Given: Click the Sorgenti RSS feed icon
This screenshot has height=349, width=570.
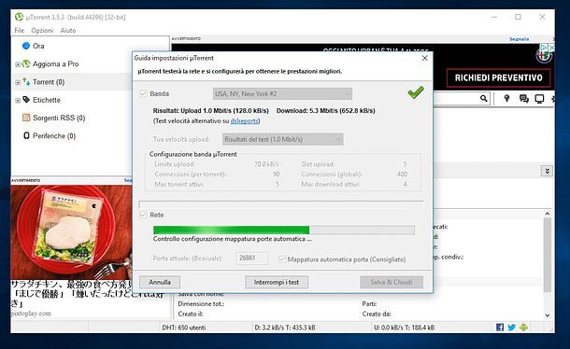Looking at the screenshot, I should 26,118.
